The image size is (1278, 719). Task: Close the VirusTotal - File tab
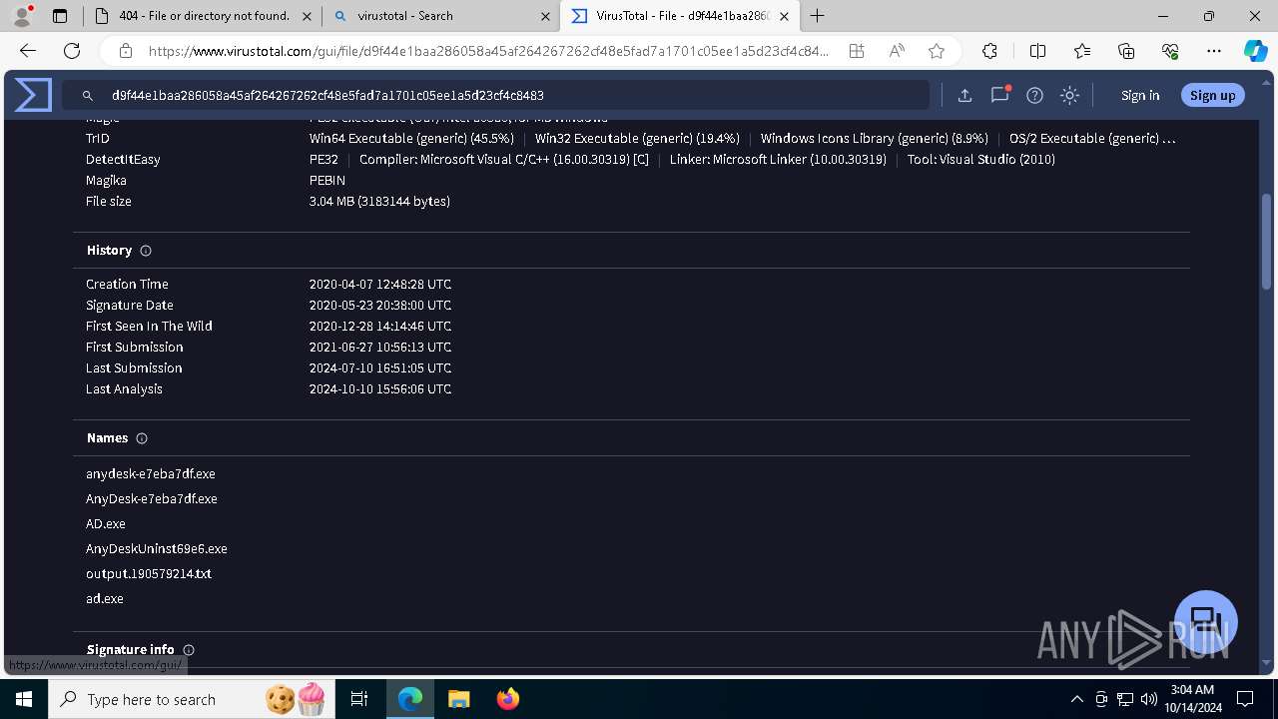click(785, 16)
